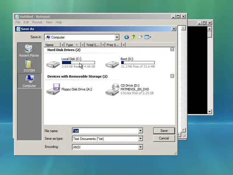Go back using the blue arrow icon
This screenshot has height=175, width=233.
[x=126, y=37]
